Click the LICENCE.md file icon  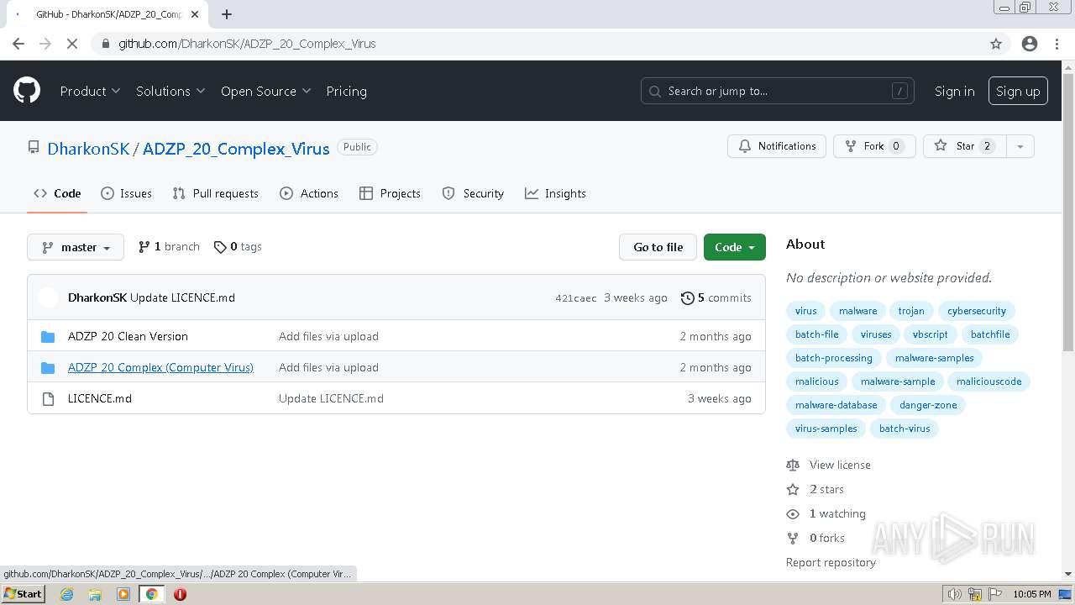pos(48,398)
